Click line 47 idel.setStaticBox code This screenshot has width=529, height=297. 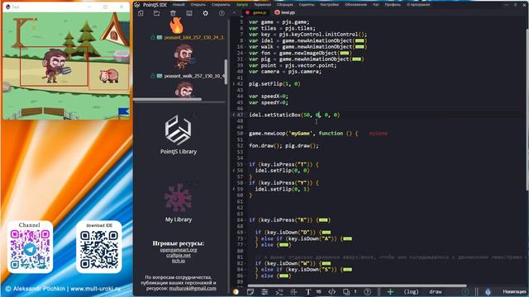294,115
